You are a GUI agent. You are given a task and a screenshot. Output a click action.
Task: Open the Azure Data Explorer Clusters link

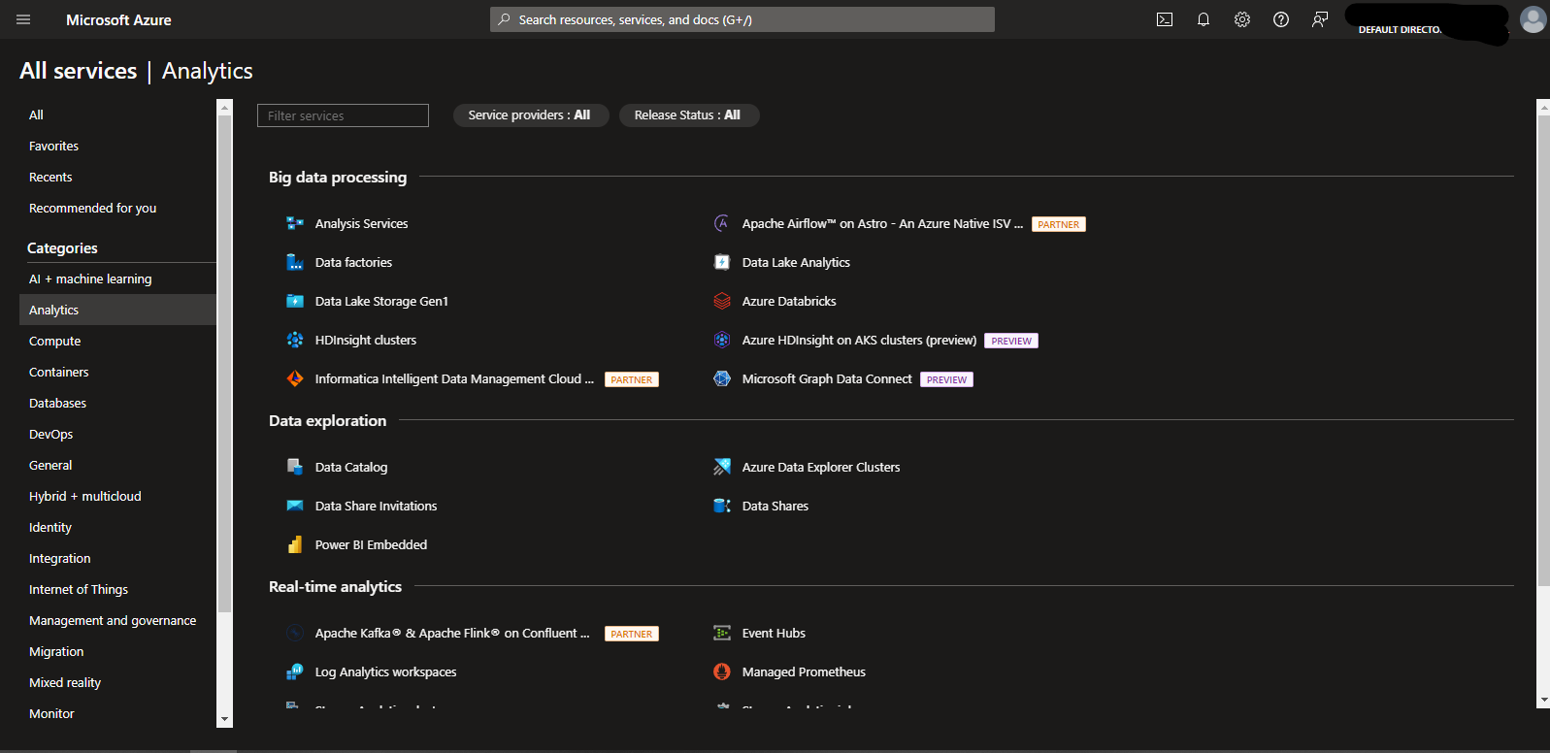[x=821, y=467]
